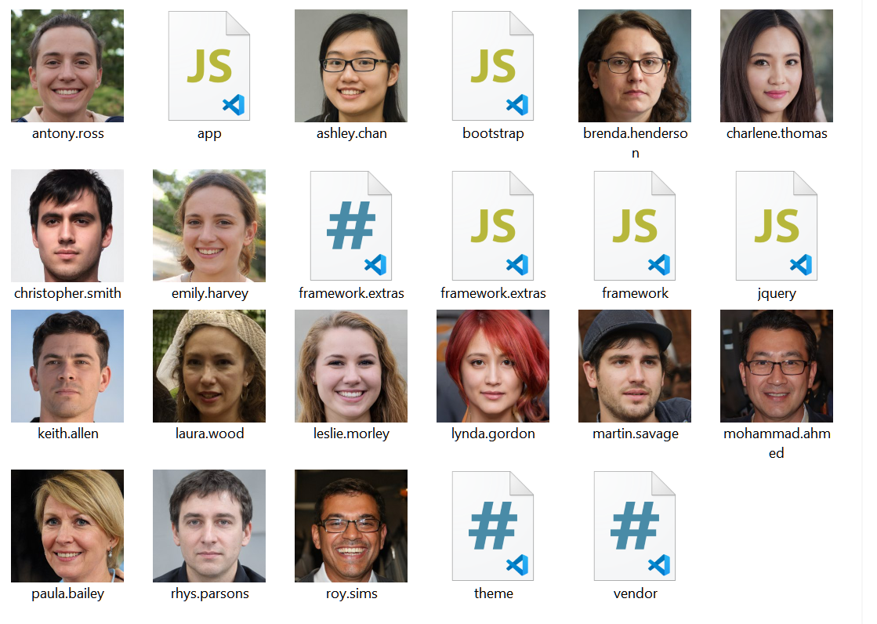Select the jquery JS file icon

click(777, 226)
